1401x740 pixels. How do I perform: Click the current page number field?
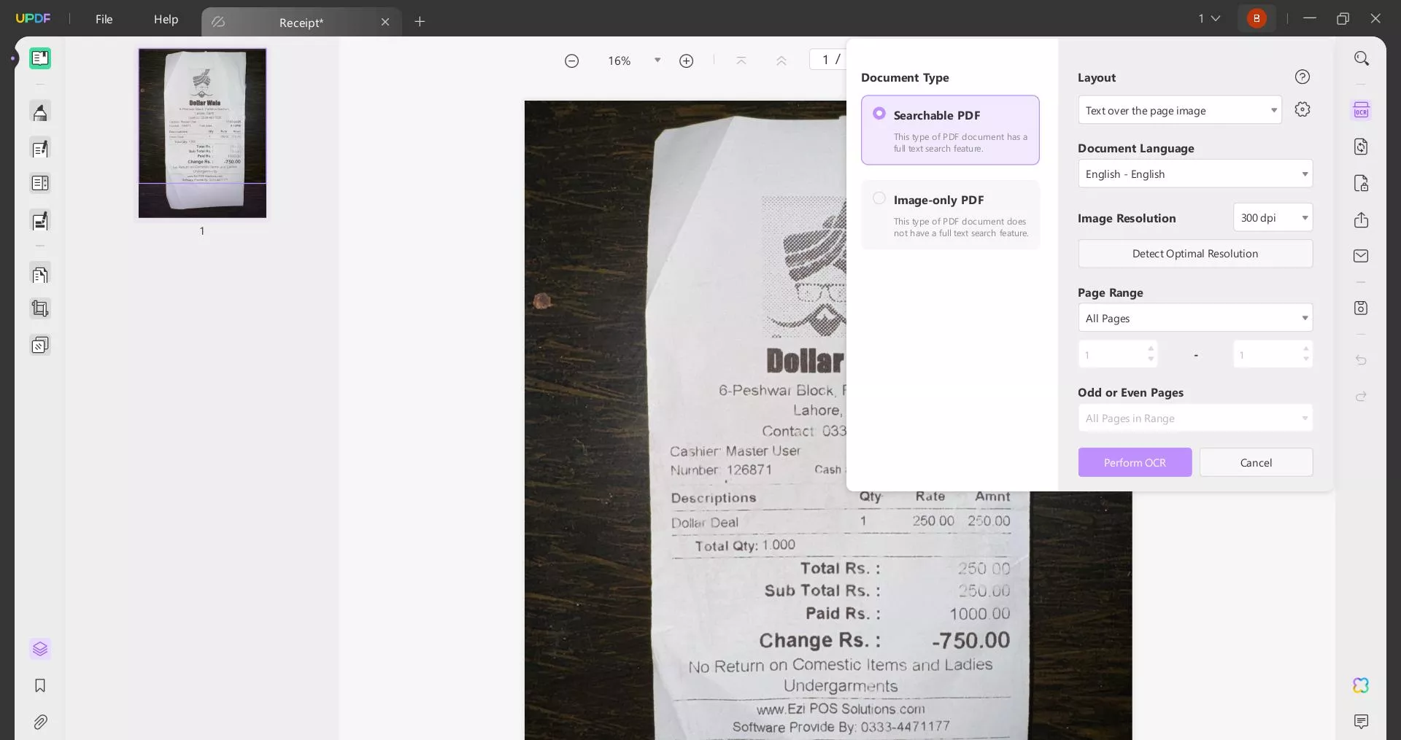coord(825,59)
